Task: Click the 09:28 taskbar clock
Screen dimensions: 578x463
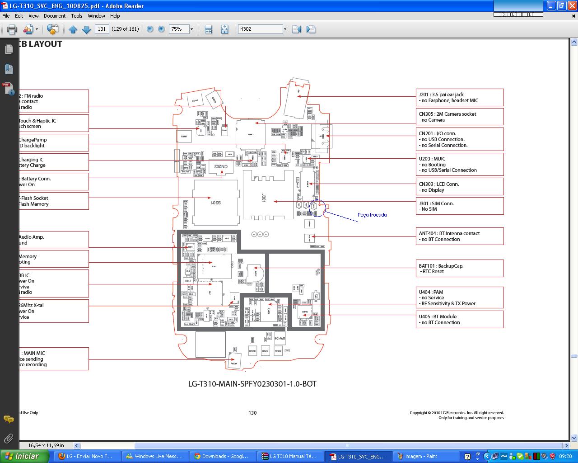Action: coord(565,456)
